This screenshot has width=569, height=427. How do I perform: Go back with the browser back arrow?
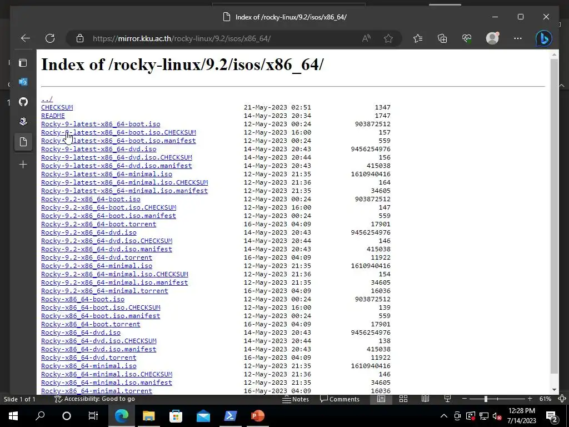[x=26, y=38]
